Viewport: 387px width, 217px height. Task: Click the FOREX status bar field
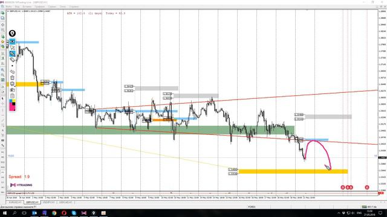pos(252,207)
